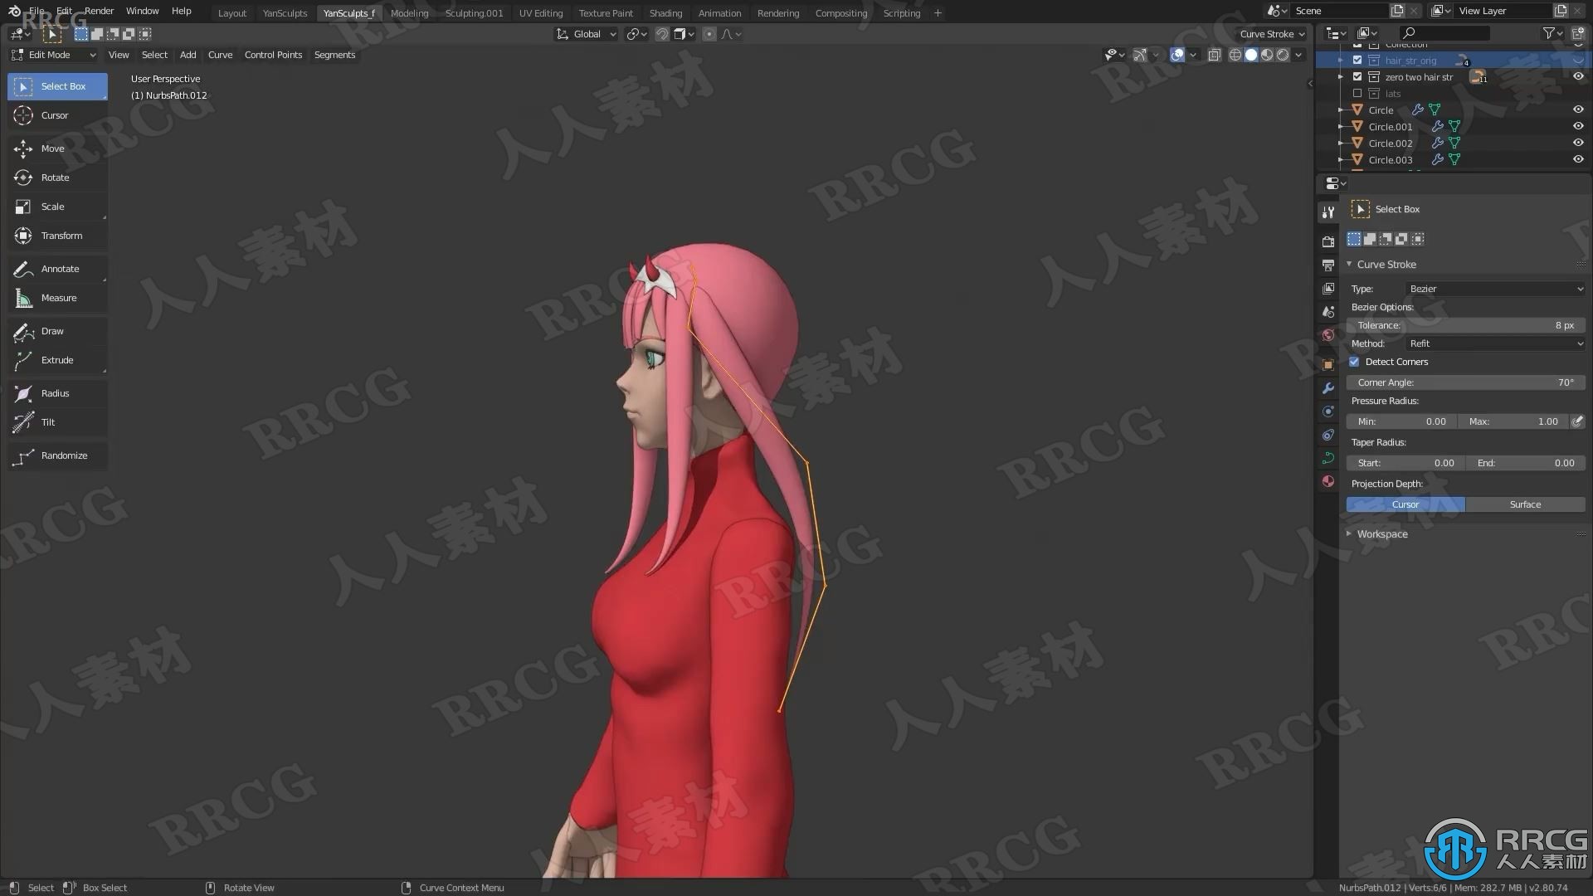Click the modifier wrench icon on Circle.002
Viewport: 1593px width, 896px height.
pos(1438,143)
